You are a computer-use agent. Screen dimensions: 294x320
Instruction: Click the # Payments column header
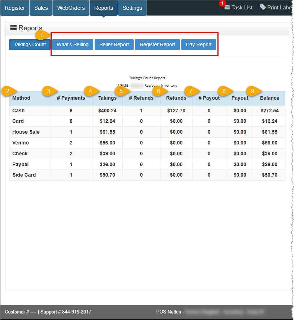click(71, 98)
